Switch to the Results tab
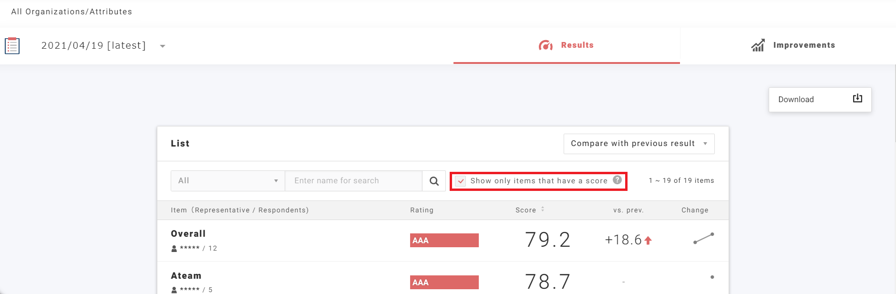The image size is (896, 294). click(x=566, y=45)
